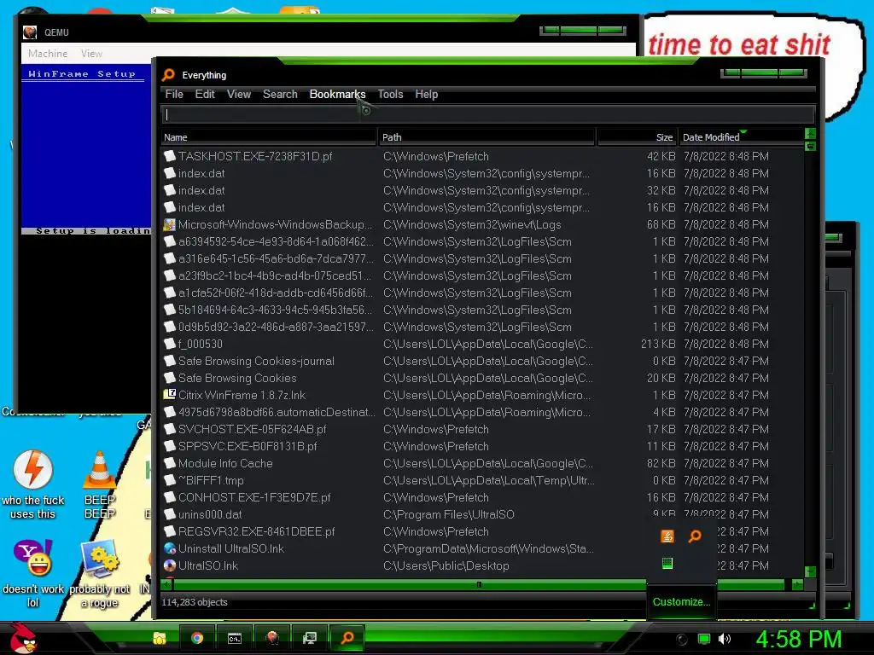Select SPPSVC.EXE-B0F8131B.pf row
This screenshot has height=655, width=874.
pyautogui.click(x=481, y=446)
